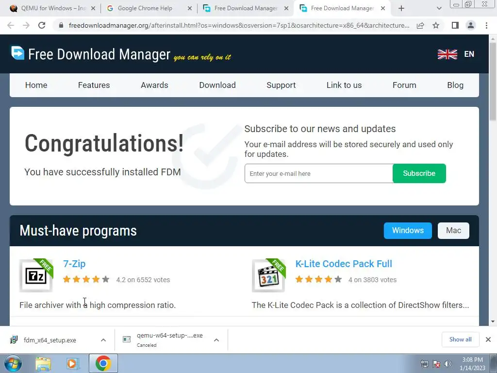Open the Home menu item
Viewport: 497px width, 373px height.
36,85
